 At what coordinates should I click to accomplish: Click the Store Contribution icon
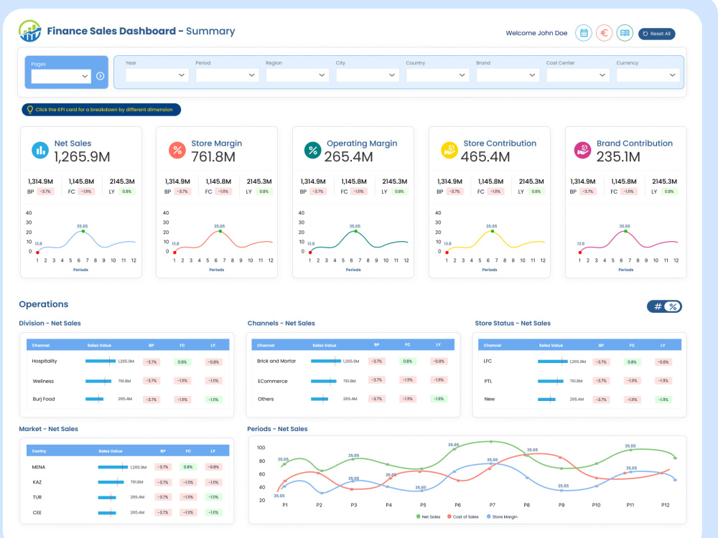coord(449,150)
